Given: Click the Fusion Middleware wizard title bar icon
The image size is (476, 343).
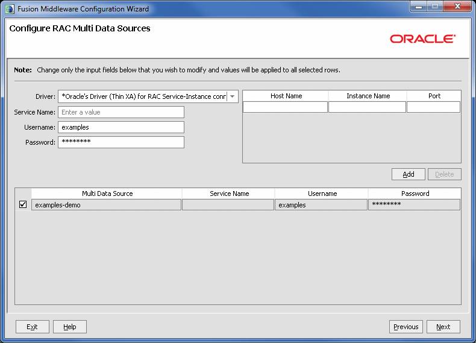Looking at the screenshot, I should tap(10, 9).
